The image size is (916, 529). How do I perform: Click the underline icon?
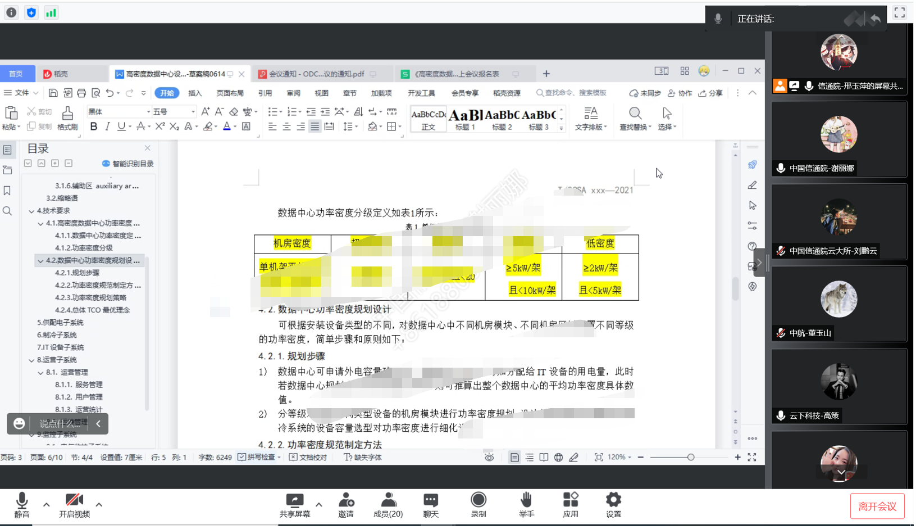pyautogui.click(x=121, y=127)
